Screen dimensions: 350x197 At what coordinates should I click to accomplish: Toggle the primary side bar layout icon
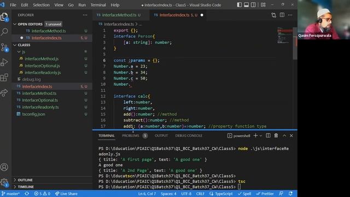coord(240,5)
